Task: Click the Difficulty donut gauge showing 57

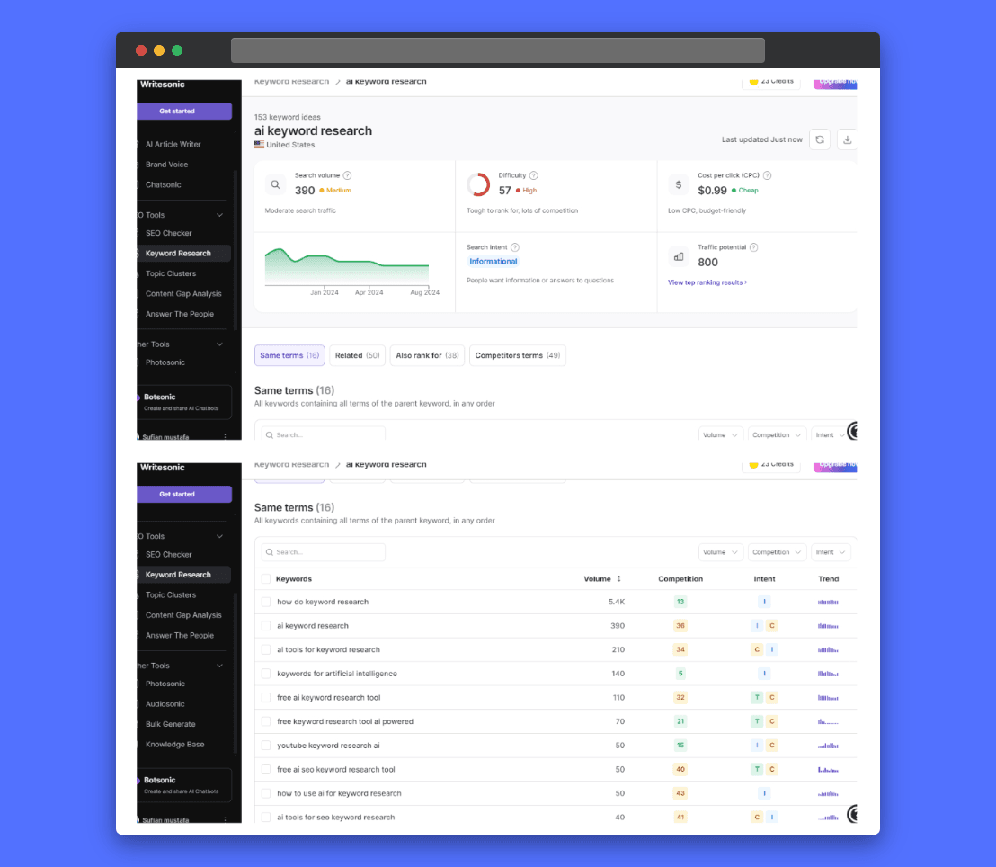Action: point(478,184)
